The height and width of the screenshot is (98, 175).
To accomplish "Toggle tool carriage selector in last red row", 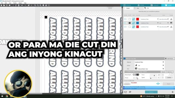I will click(126, 27).
